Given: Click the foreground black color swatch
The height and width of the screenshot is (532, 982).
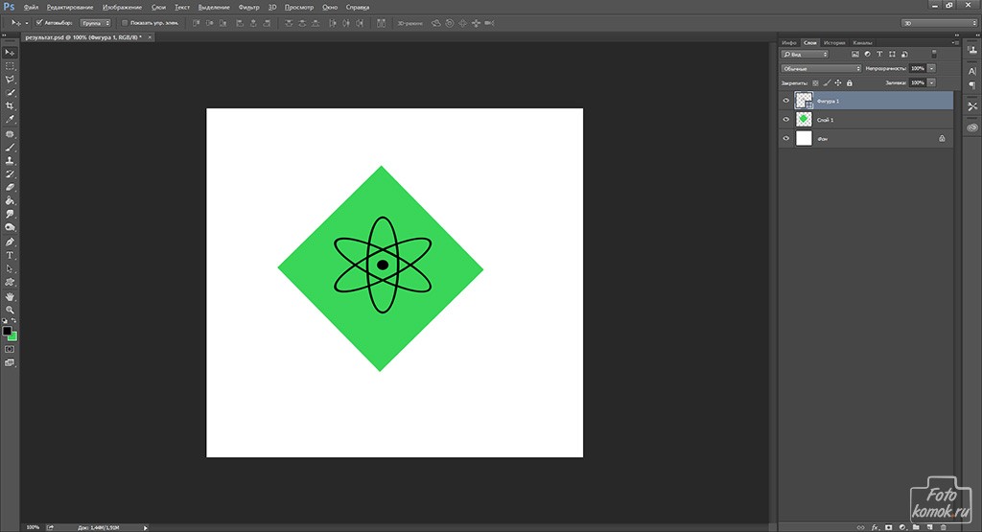Looking at the screenshot, I should click(x=7, y=331).
